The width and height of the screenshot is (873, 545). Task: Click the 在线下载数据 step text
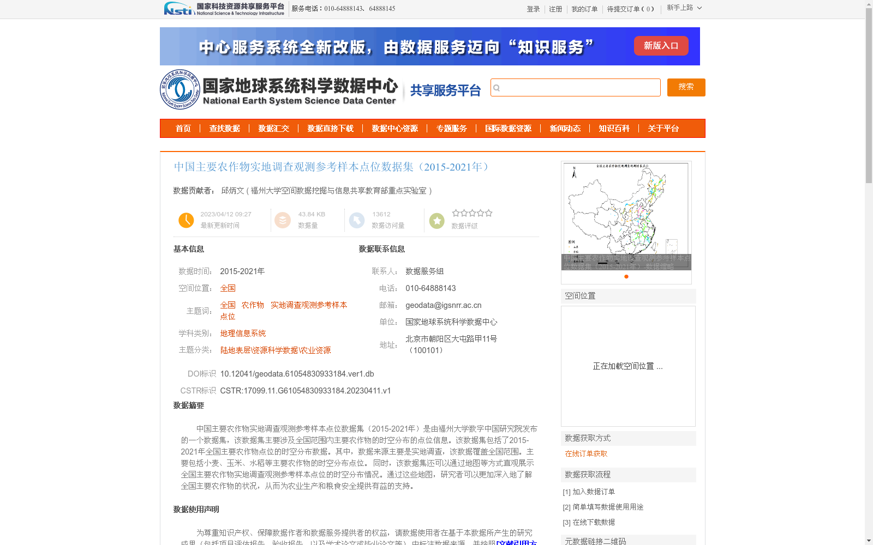point(594,522)
